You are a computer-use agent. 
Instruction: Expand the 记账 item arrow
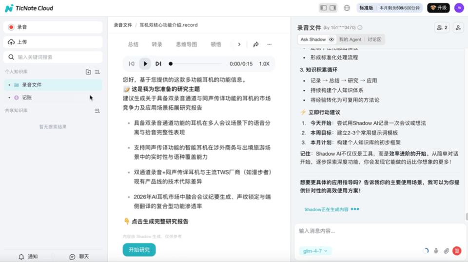tap(9, 98)
